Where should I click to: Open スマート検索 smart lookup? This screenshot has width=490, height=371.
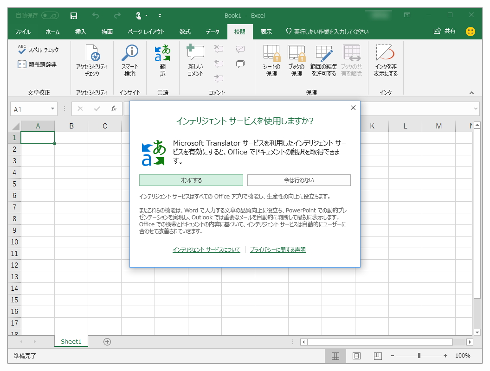pos(130,60)
